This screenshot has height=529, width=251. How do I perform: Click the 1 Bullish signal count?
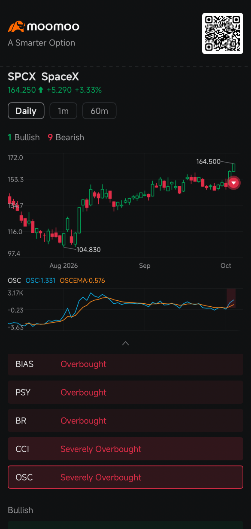[x=24, y=137]
